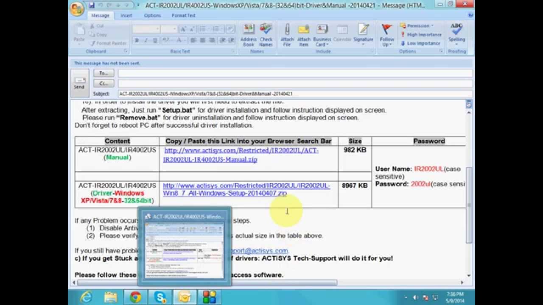Switch to the Options tab
This screenshot has height=305, width=543.
[x=152, y=16]
